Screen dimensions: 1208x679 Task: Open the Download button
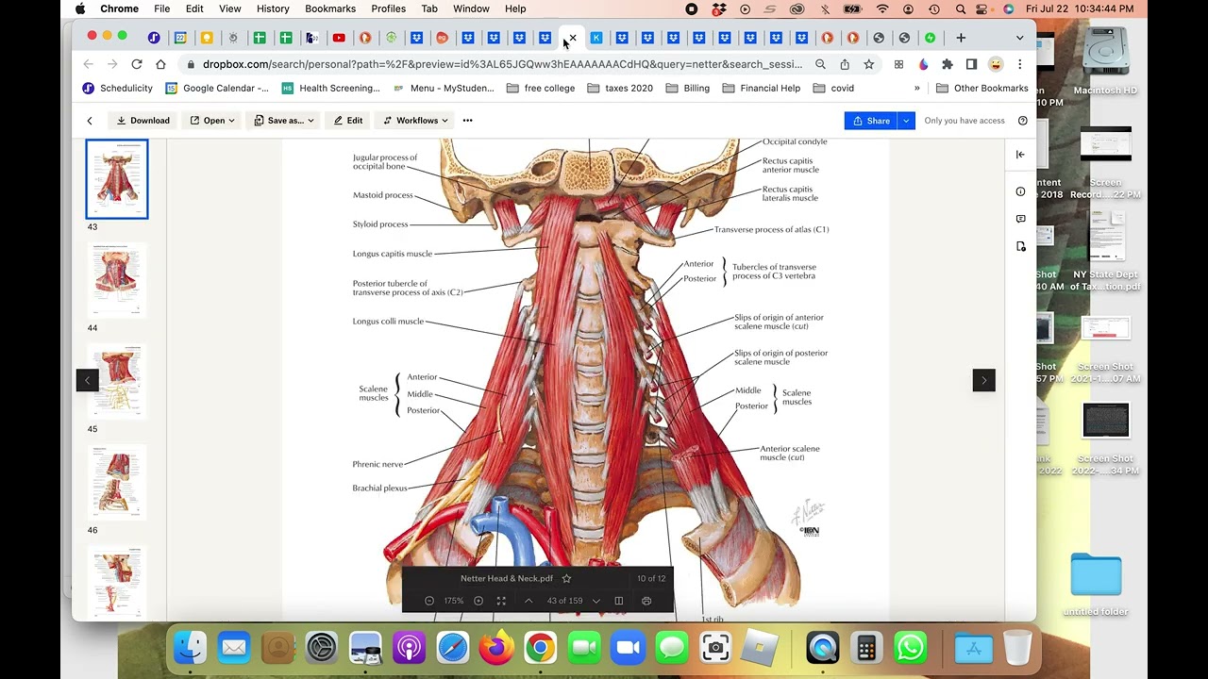143,121
